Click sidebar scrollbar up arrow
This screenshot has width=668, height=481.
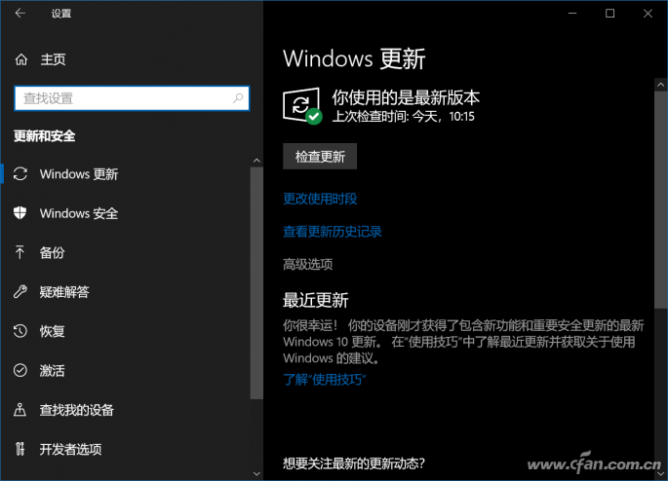pos(256,161)
